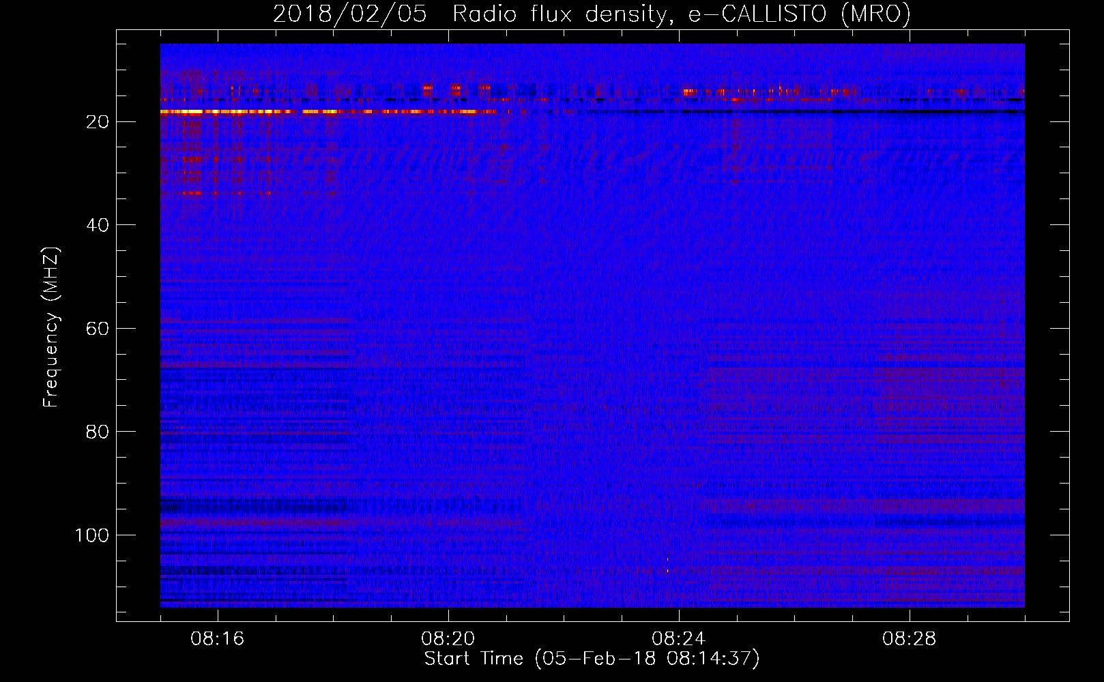Click the '08:20' time tick label
Screen dimensions: 1104x682
click(x=448, y=639)
